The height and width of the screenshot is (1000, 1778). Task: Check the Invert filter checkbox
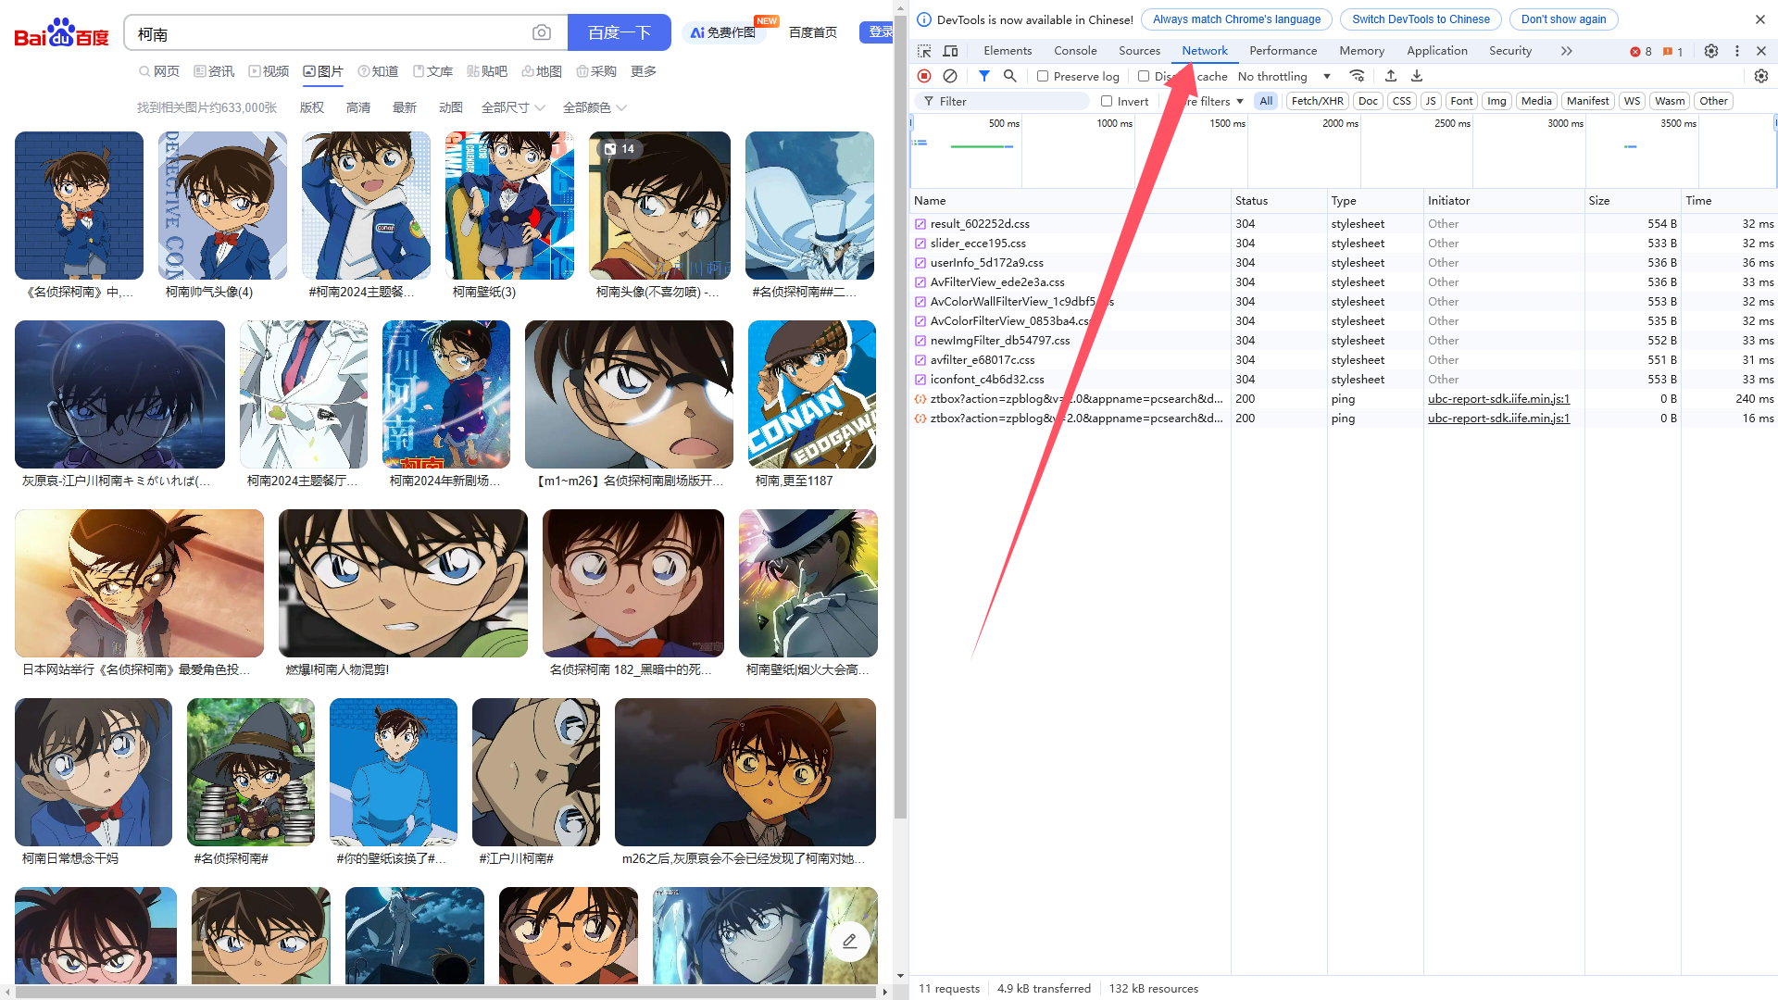click(x=1107, y=101)
